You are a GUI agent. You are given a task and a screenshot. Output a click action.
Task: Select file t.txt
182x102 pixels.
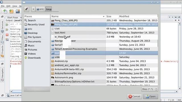(x=104, y=29)
